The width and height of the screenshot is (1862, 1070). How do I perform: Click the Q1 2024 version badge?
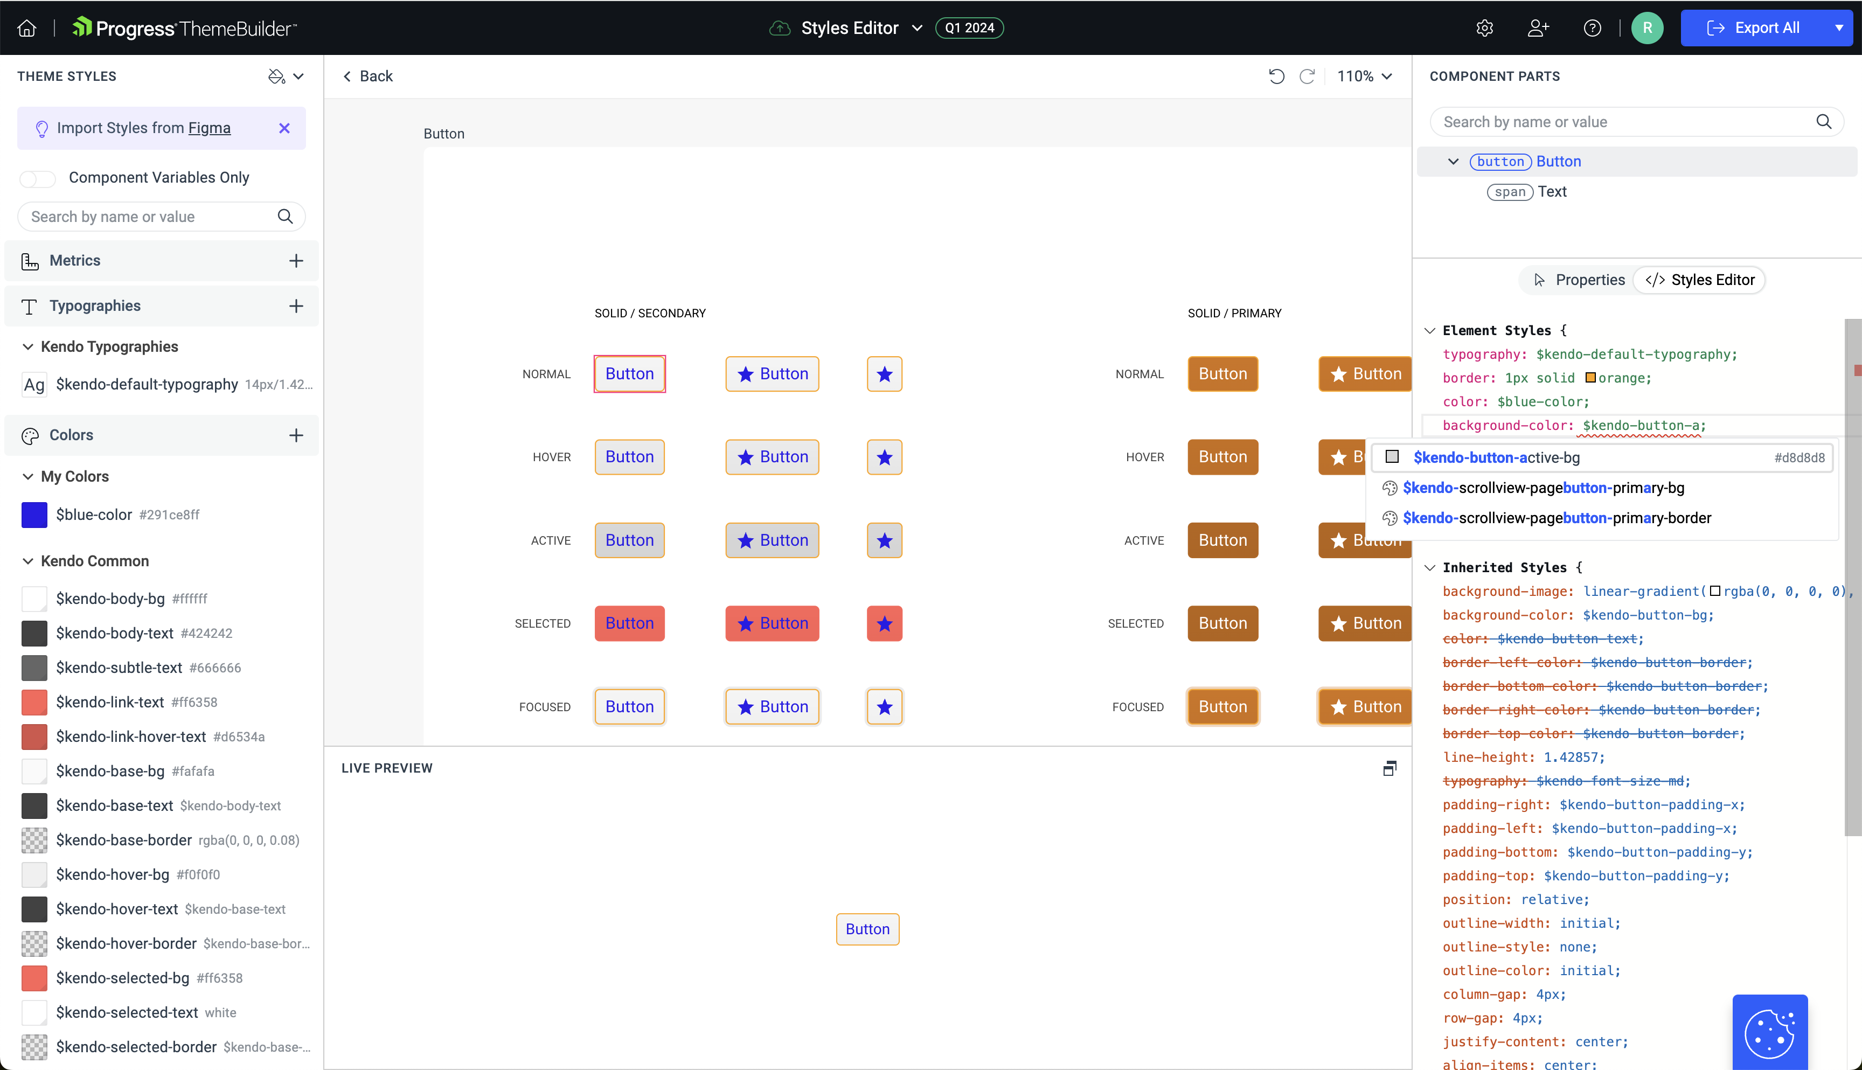pyautogui.click(x=969, y=28)
